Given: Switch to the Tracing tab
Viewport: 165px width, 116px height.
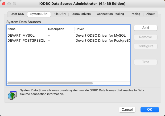Looking at the screenshot, I should [x=135, y=14].
